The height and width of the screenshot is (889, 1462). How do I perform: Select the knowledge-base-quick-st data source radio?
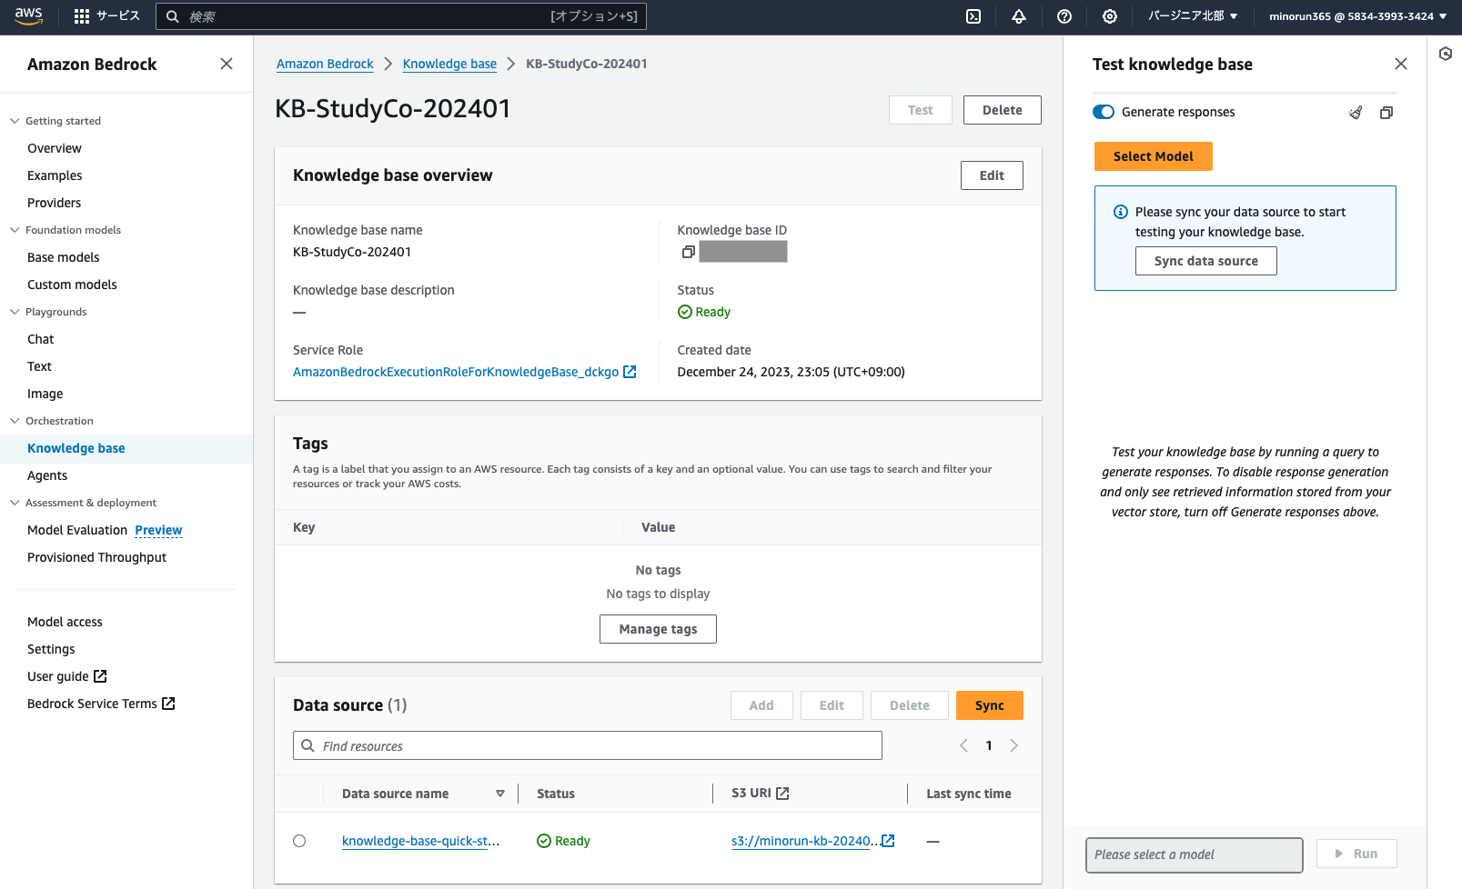point(299,841)
